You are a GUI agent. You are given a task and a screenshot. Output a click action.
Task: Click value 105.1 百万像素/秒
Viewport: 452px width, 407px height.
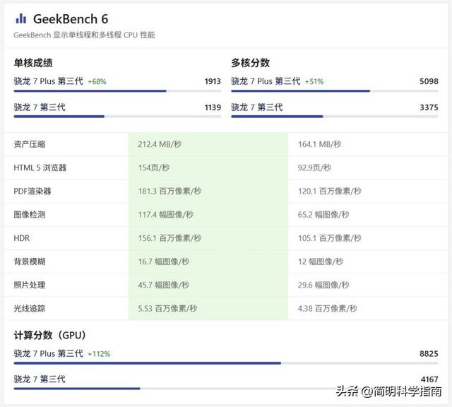coord(330,238)
